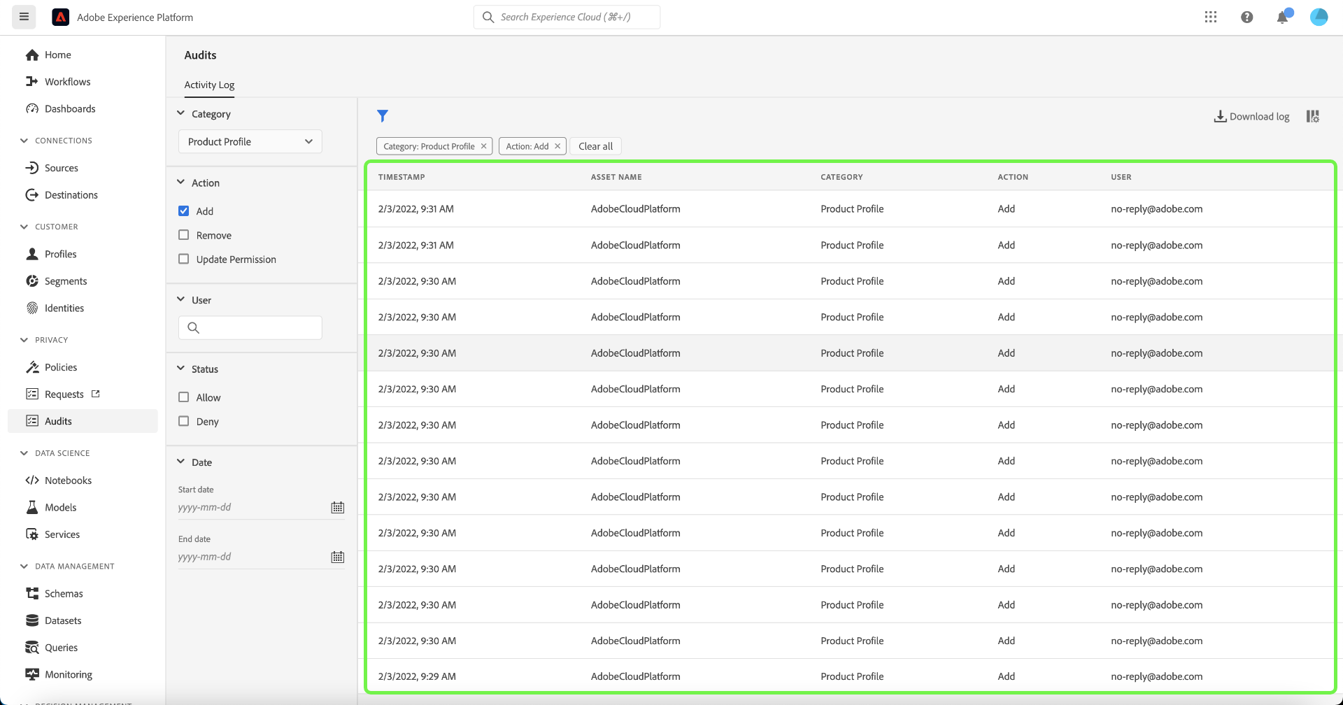Collapse the User filter section
This screenshot has width=1343, height=705.
coord(180,299)
